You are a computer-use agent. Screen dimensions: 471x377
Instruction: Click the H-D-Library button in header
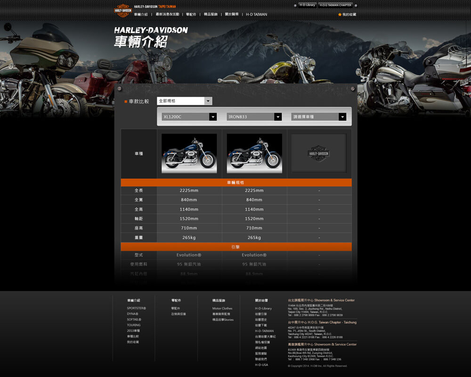307,5
